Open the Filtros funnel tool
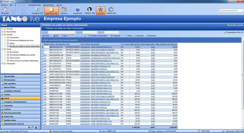 129,36
